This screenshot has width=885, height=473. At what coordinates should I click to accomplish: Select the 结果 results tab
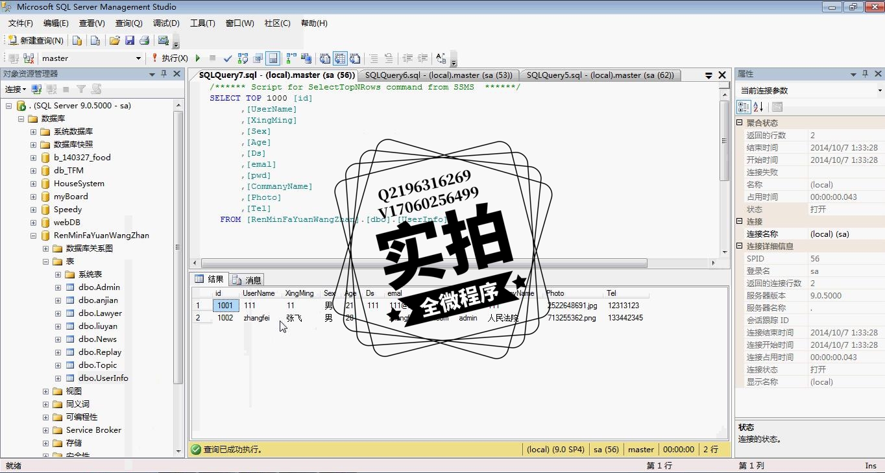point(210,280)
